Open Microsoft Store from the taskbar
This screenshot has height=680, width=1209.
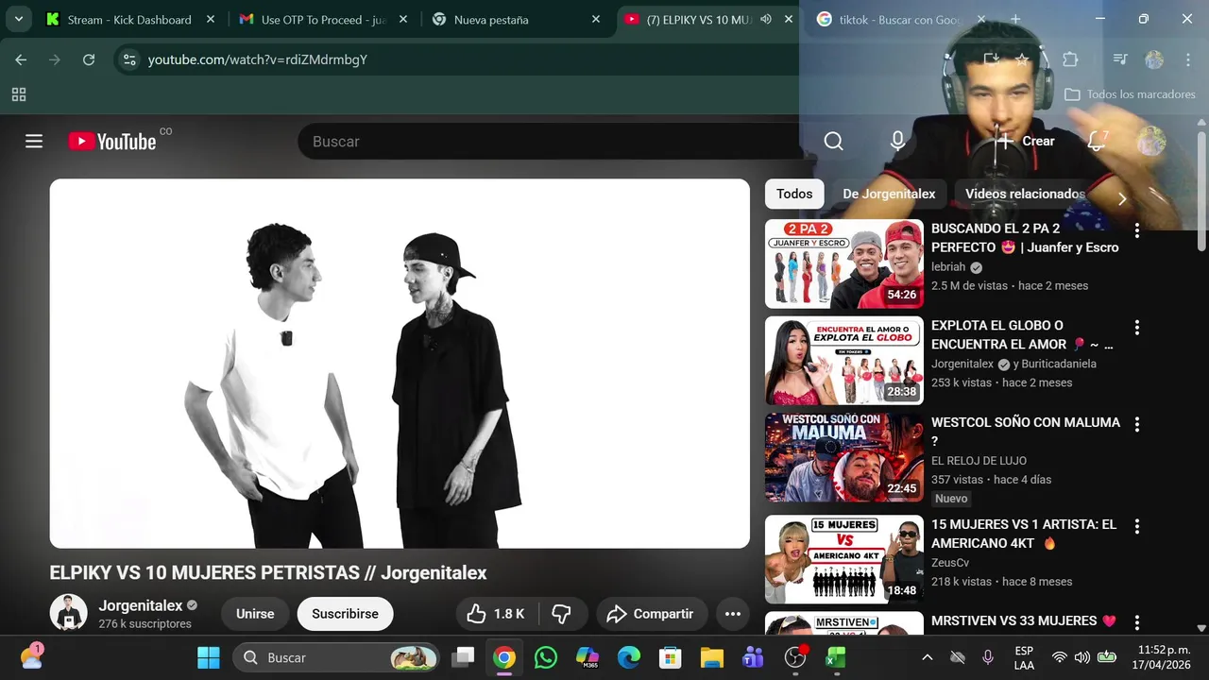pyautogui.click(x=671, y=657)
